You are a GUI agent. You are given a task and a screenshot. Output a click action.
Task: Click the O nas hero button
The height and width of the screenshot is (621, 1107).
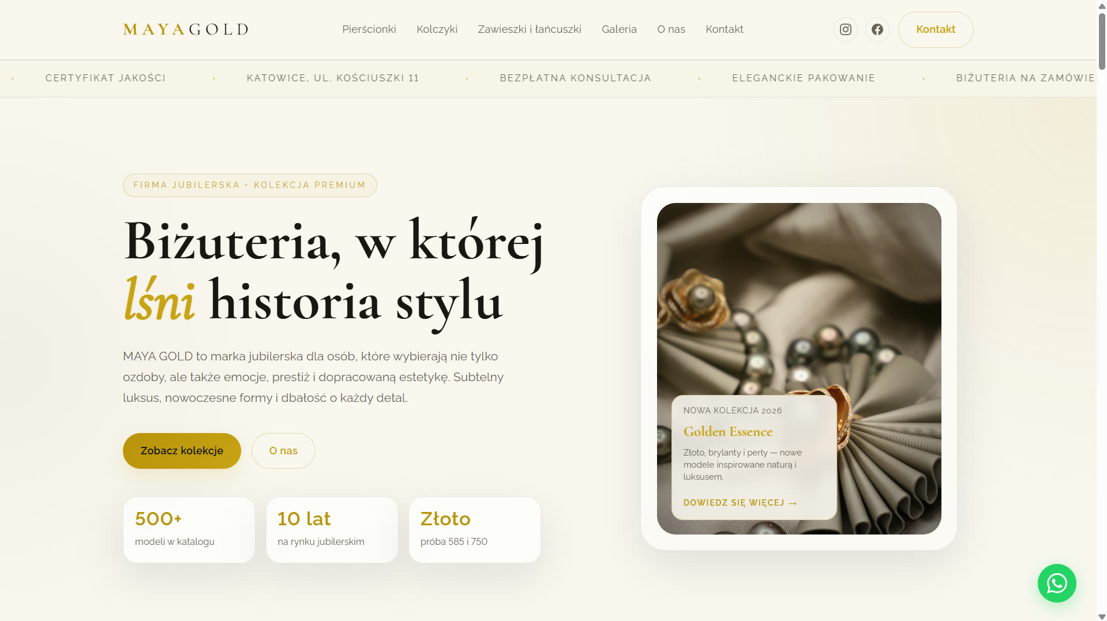[x=283, y=450]
